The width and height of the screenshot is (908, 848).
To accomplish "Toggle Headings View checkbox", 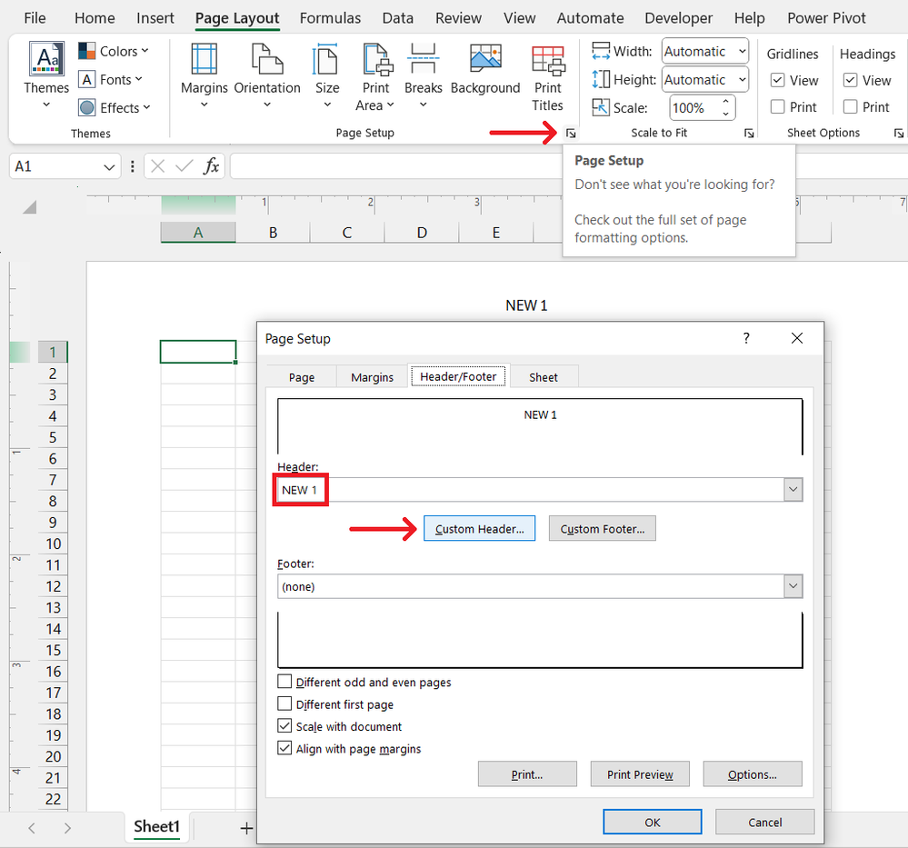I will 850,80.
